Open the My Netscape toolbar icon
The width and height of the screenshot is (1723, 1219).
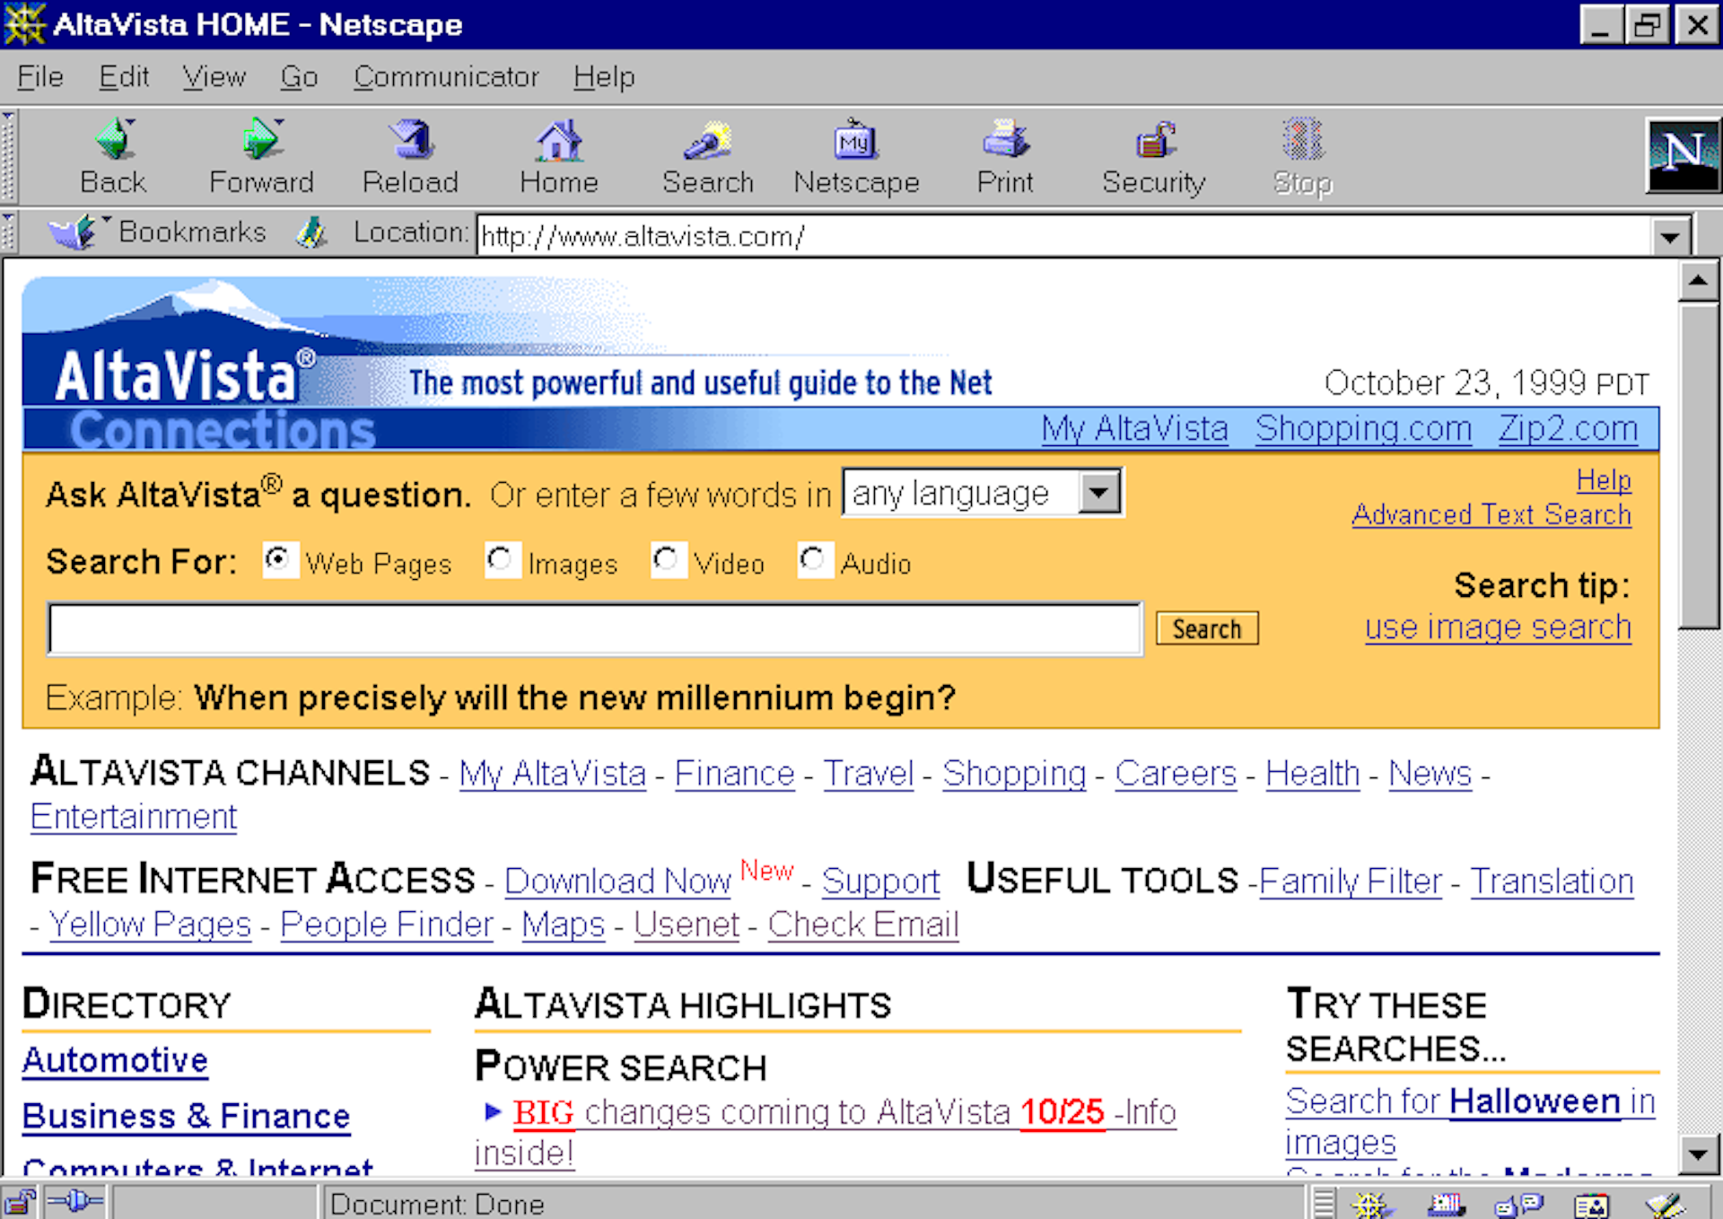coord(855,141)
